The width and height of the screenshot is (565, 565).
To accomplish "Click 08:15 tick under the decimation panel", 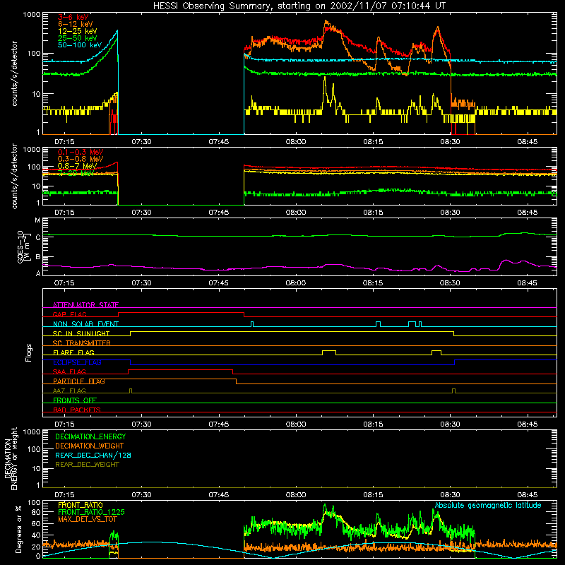I will [x=373, y=495].
